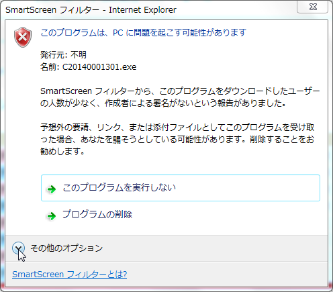Viewport: 333px width, 292px height.
Task: Click the 名前: label
Action: tap(50, 67)
